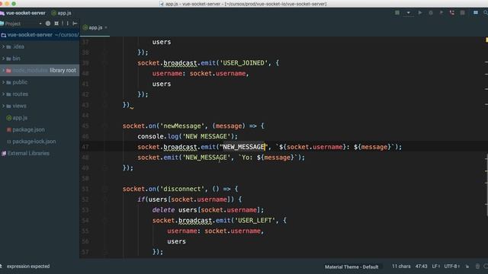
Task: Open the UTF-8 encoding selector
Action: tap(451, 266)
